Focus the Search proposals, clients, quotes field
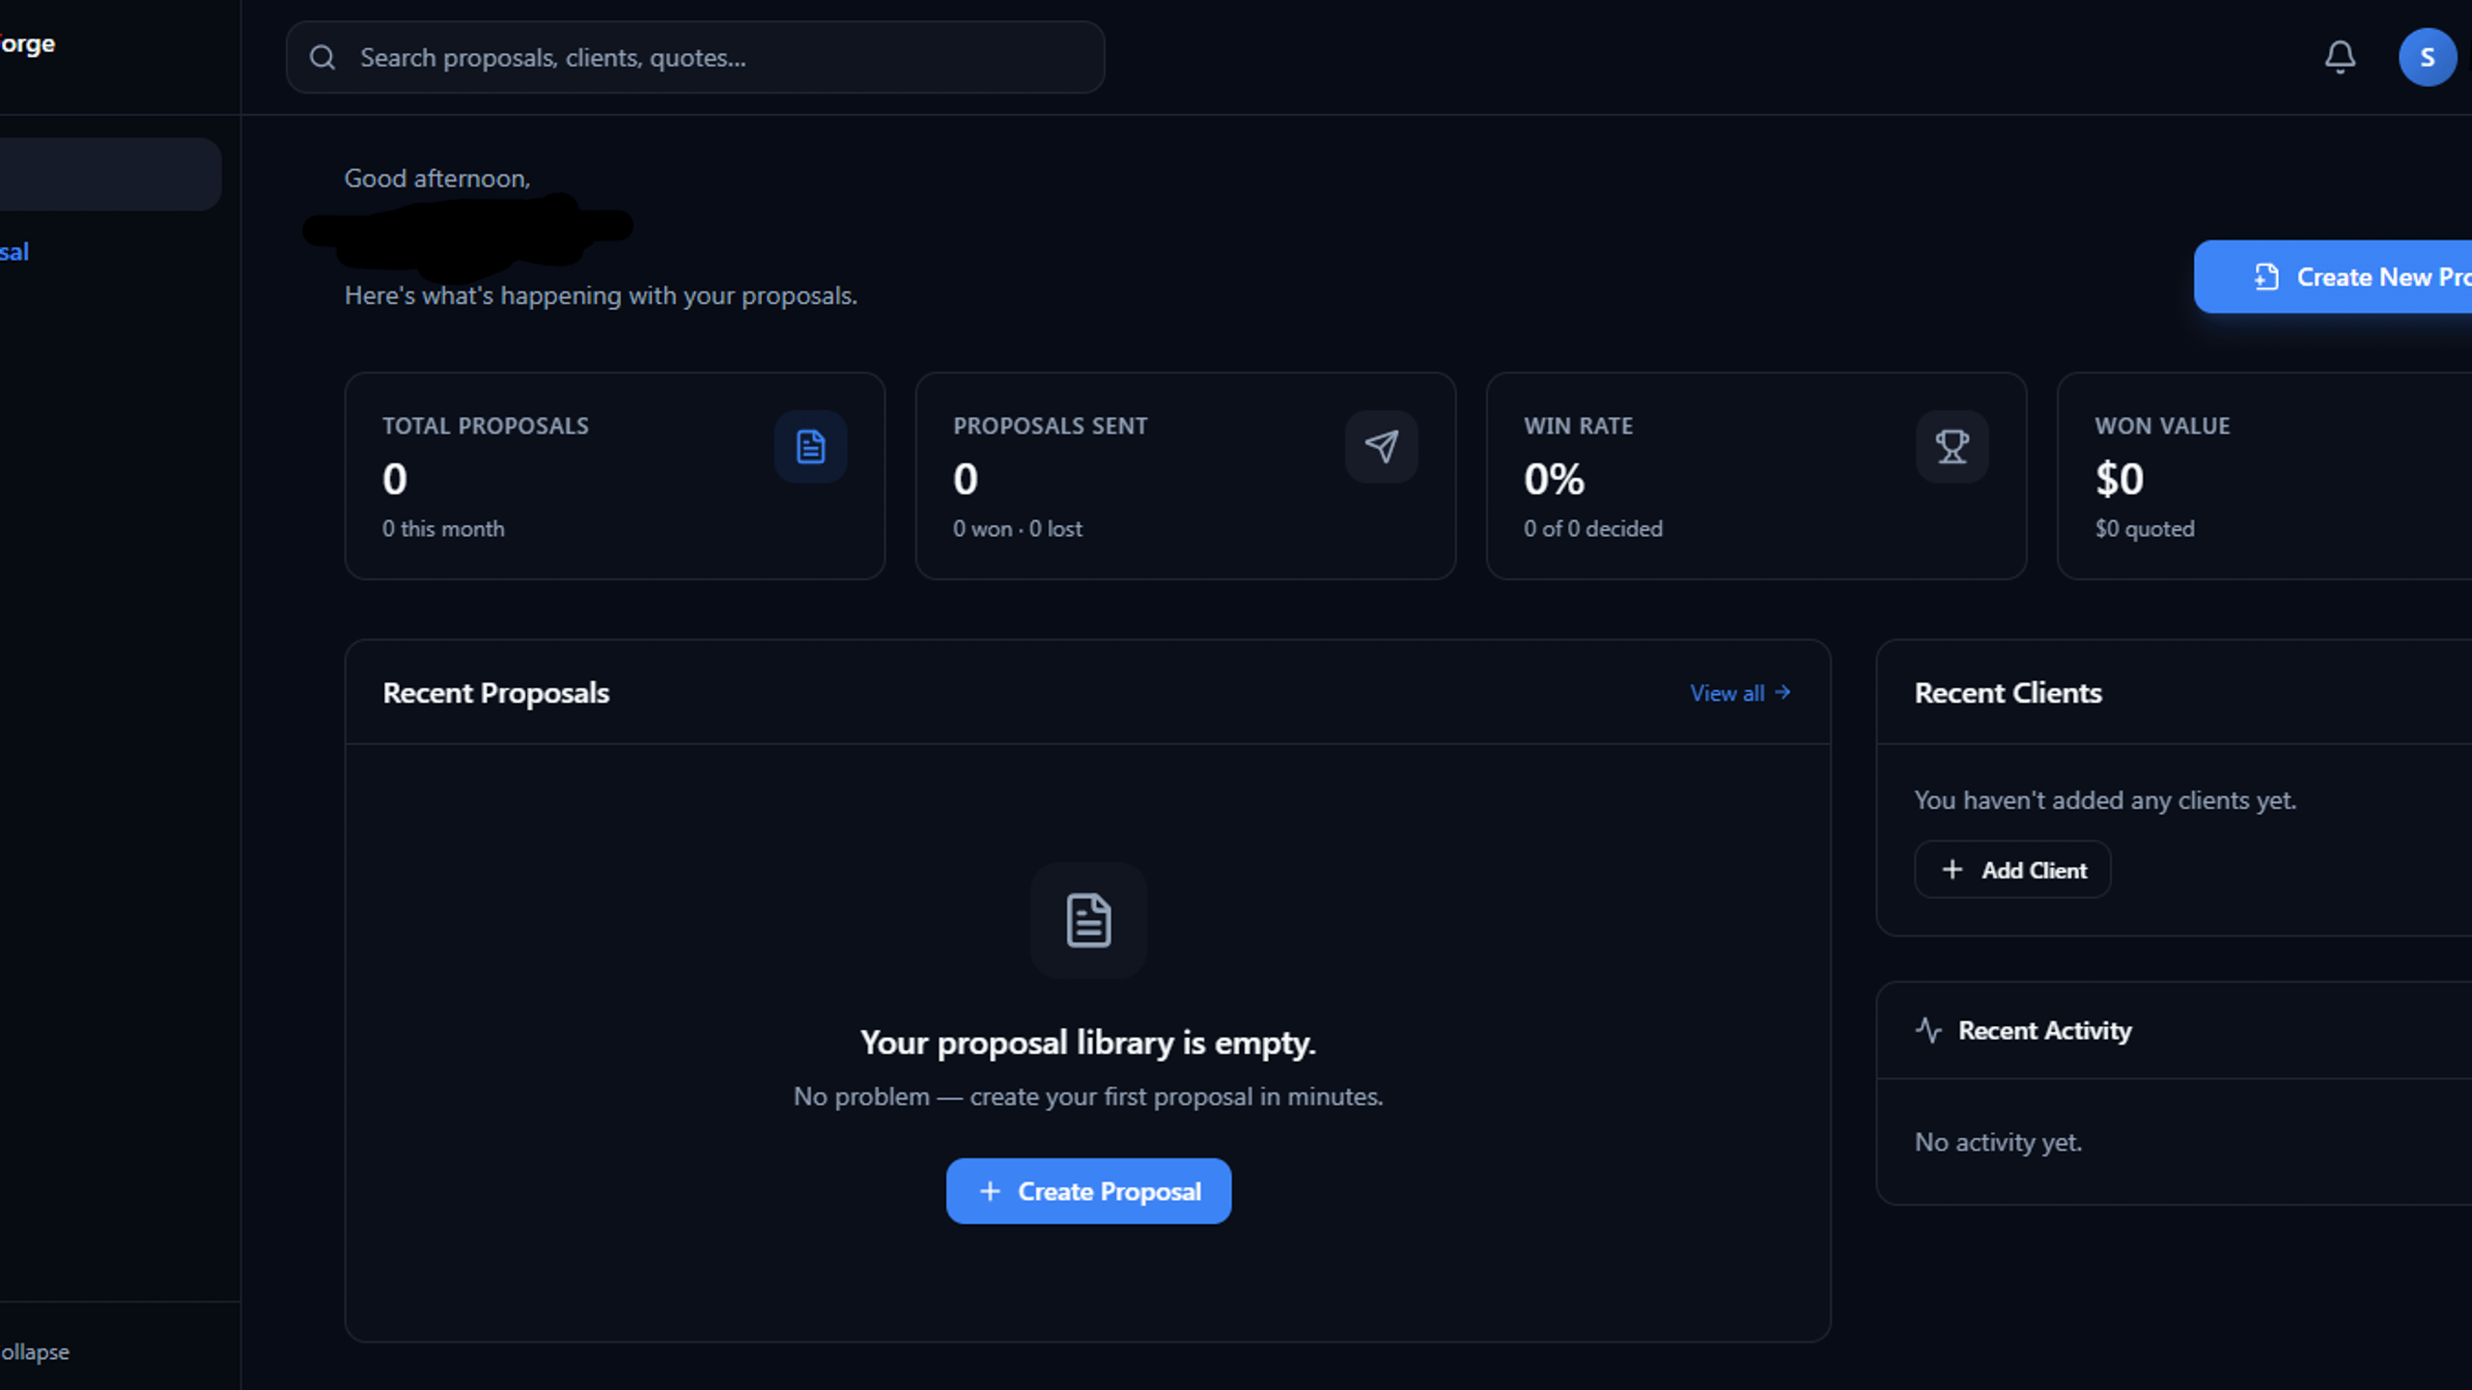The height and width of the screenshot is (1390, 2472). coord(695,58)
